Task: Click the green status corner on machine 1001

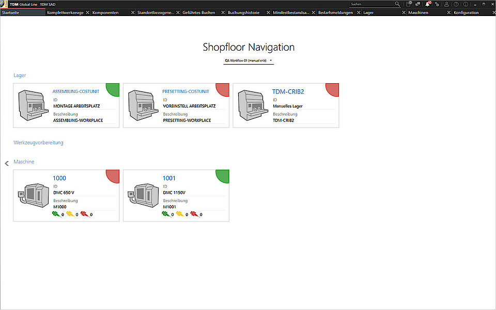Action: tap(224, 175)
